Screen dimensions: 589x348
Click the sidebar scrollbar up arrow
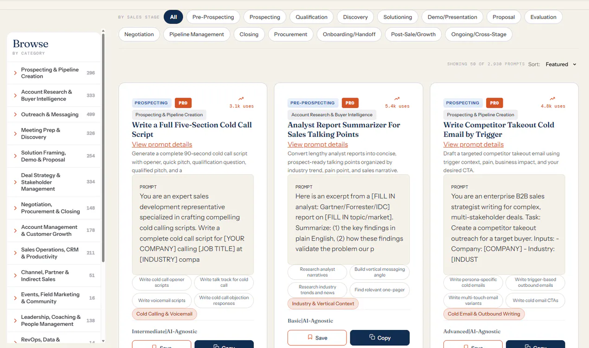pyautogui.click(x=103, y=31)
